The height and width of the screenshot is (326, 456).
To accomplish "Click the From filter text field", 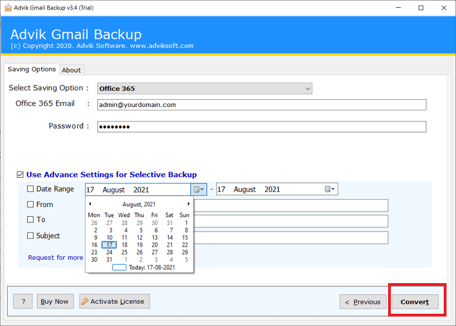I will [291, 206].
